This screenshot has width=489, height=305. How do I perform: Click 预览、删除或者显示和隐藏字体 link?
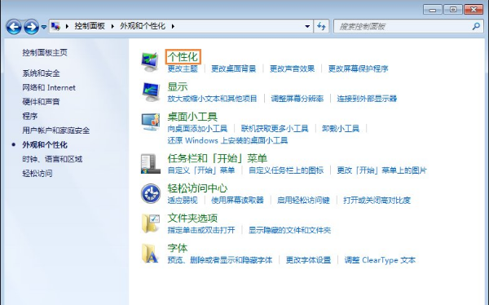220,260
